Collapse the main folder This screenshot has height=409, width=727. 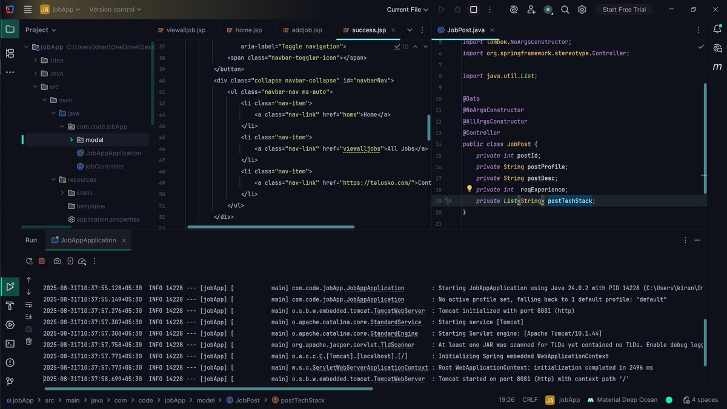click(x=45, y=100)
